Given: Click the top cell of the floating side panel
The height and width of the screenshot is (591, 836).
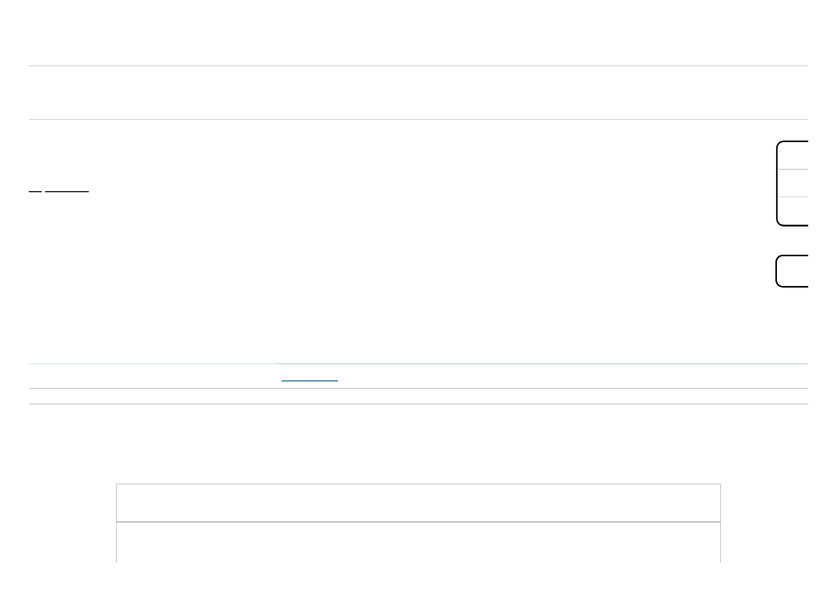Looking at the screenshot, I should tap(793, 155).
